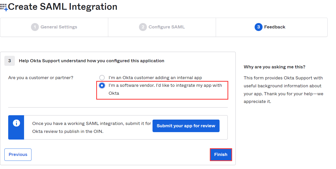Click the app grid icon beside the page title

coord(4,7)
